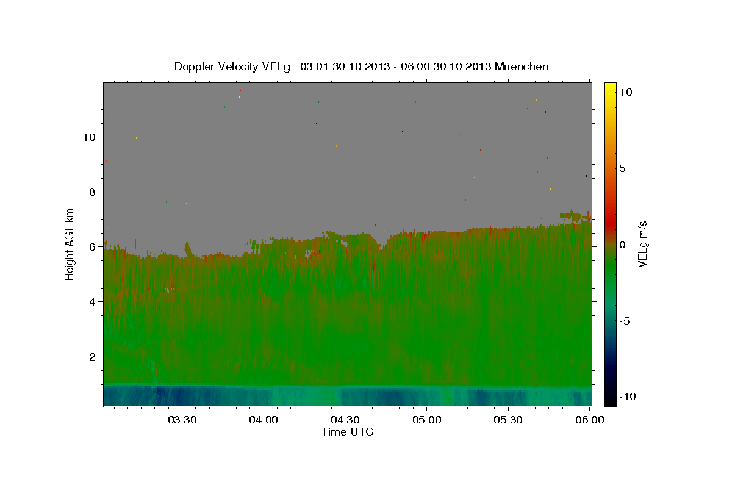This screenshot has width=732, height=488.
Task: Click the height tick label 2
Action: click(x=92, y=357)
